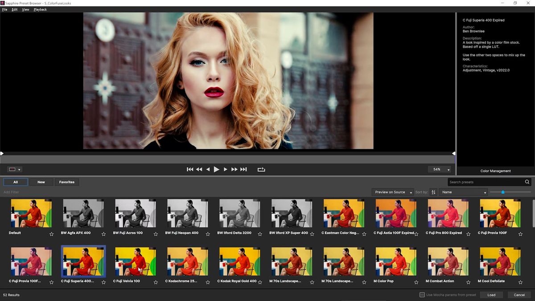Toggle the loop playback icon
535x301 pixels.
coord(261,169)
